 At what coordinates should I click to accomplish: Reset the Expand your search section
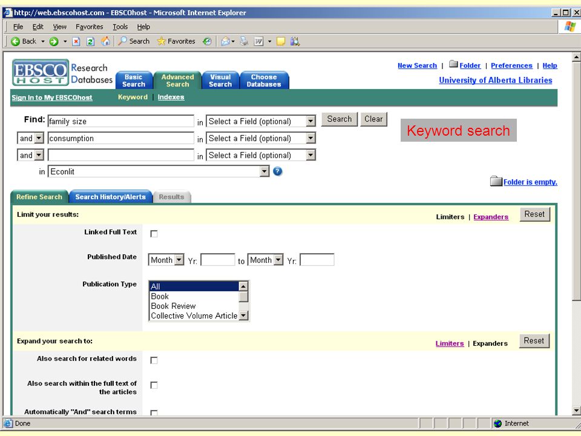tap(534, 341)
